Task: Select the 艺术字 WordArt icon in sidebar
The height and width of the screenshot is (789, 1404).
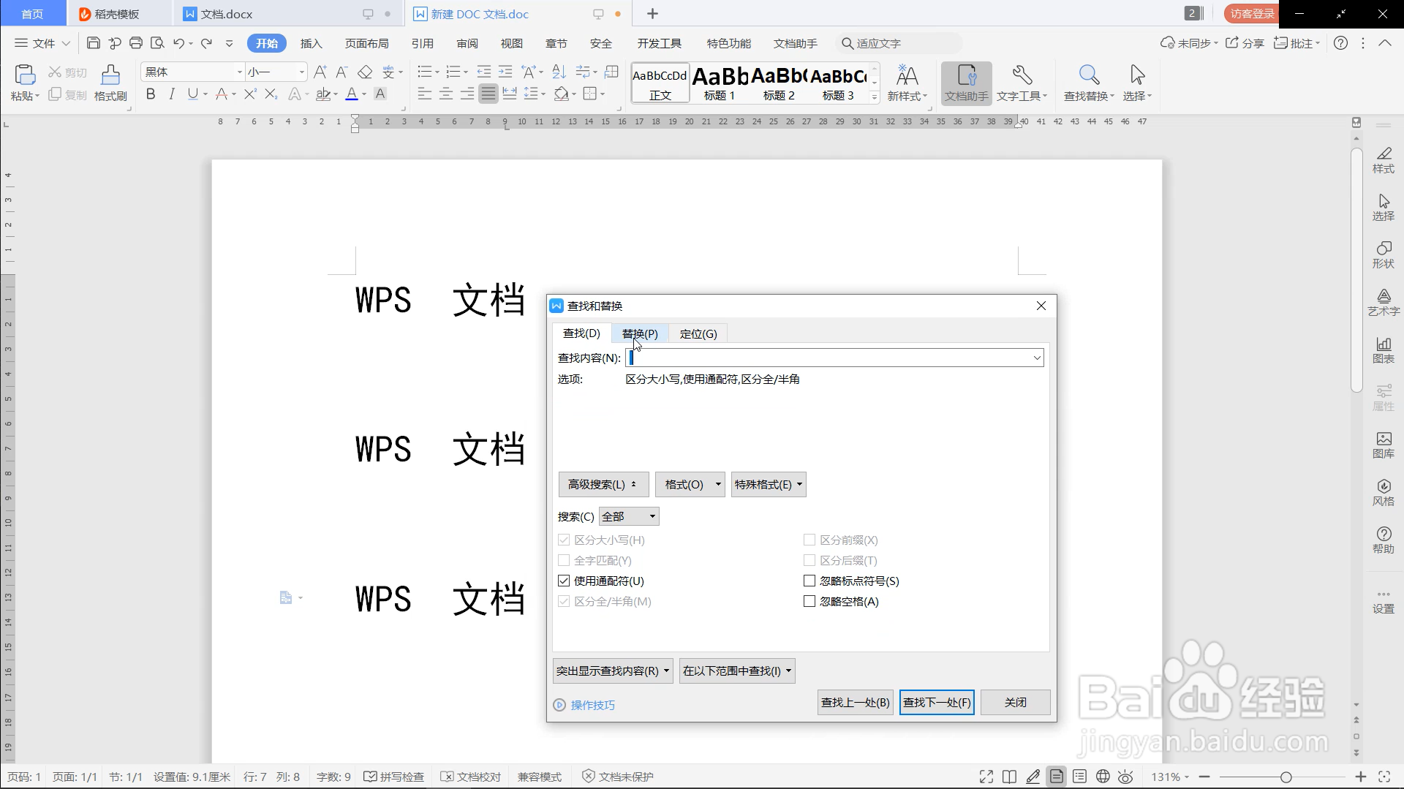Action: (x=1384, y=301)
